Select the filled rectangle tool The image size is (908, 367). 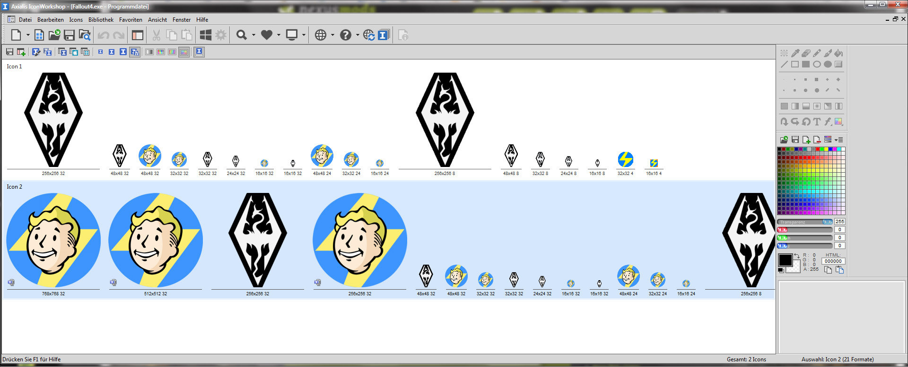click(806, 64)
